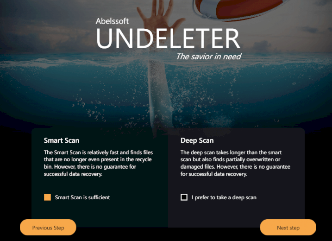Image resolution: width=332 pixels, height=241 pixels.
Task: Click the large UNDELETER title logo
Action: [x=169, y=38]
